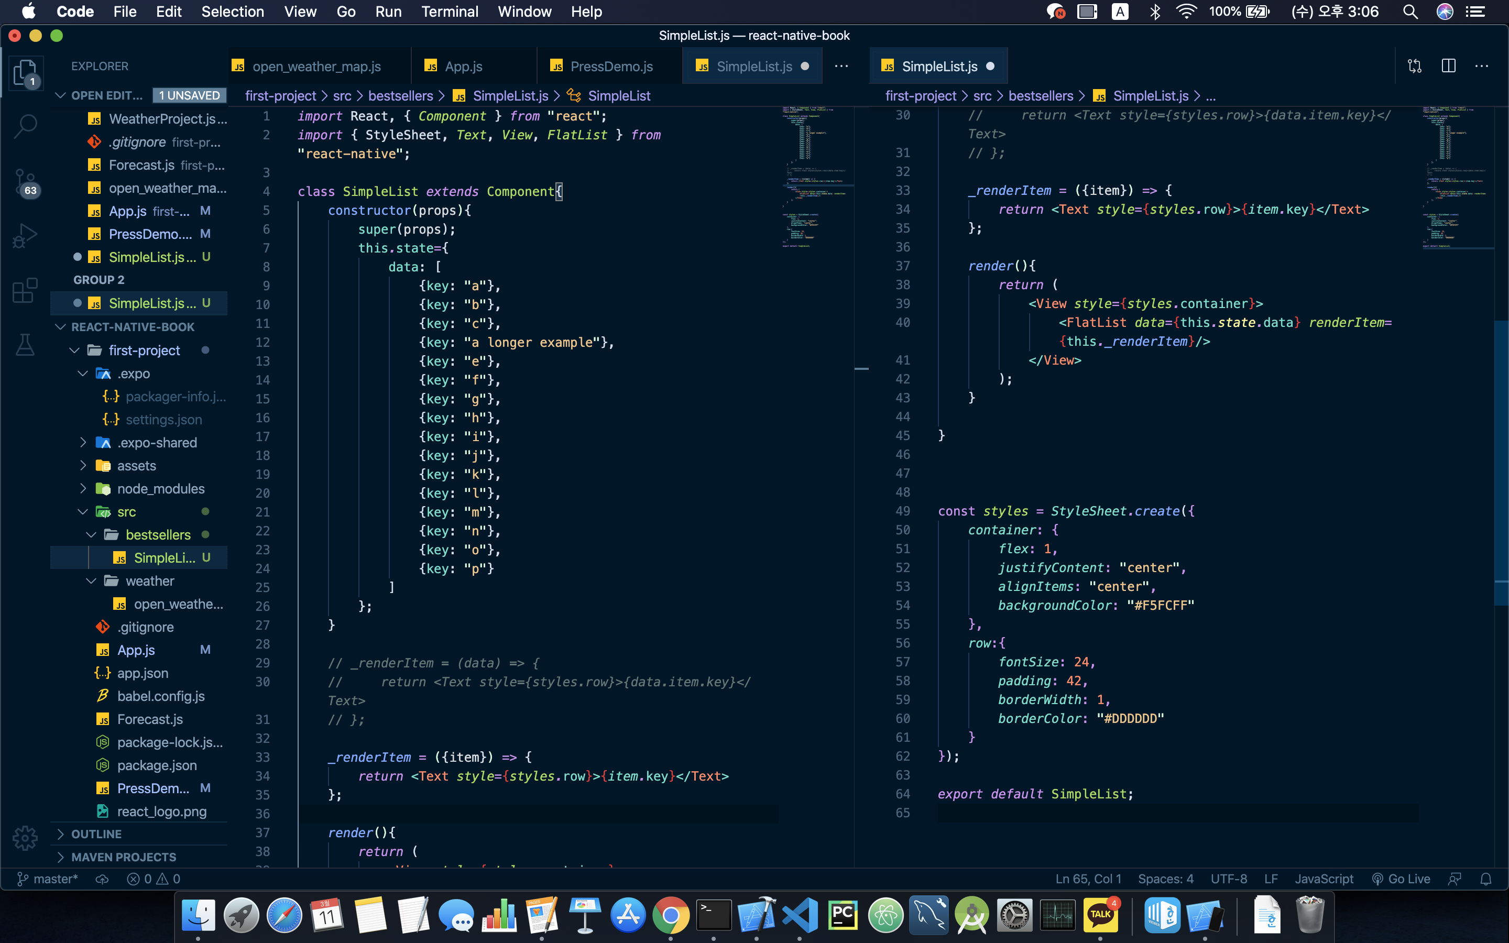The width and height of the screenshot is (1509, 943).
Task: Open the Search view in activity bar
Action: tap(25, 125)
